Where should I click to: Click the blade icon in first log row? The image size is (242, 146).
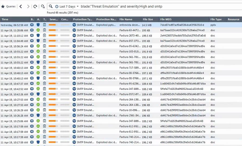(32, 25)
